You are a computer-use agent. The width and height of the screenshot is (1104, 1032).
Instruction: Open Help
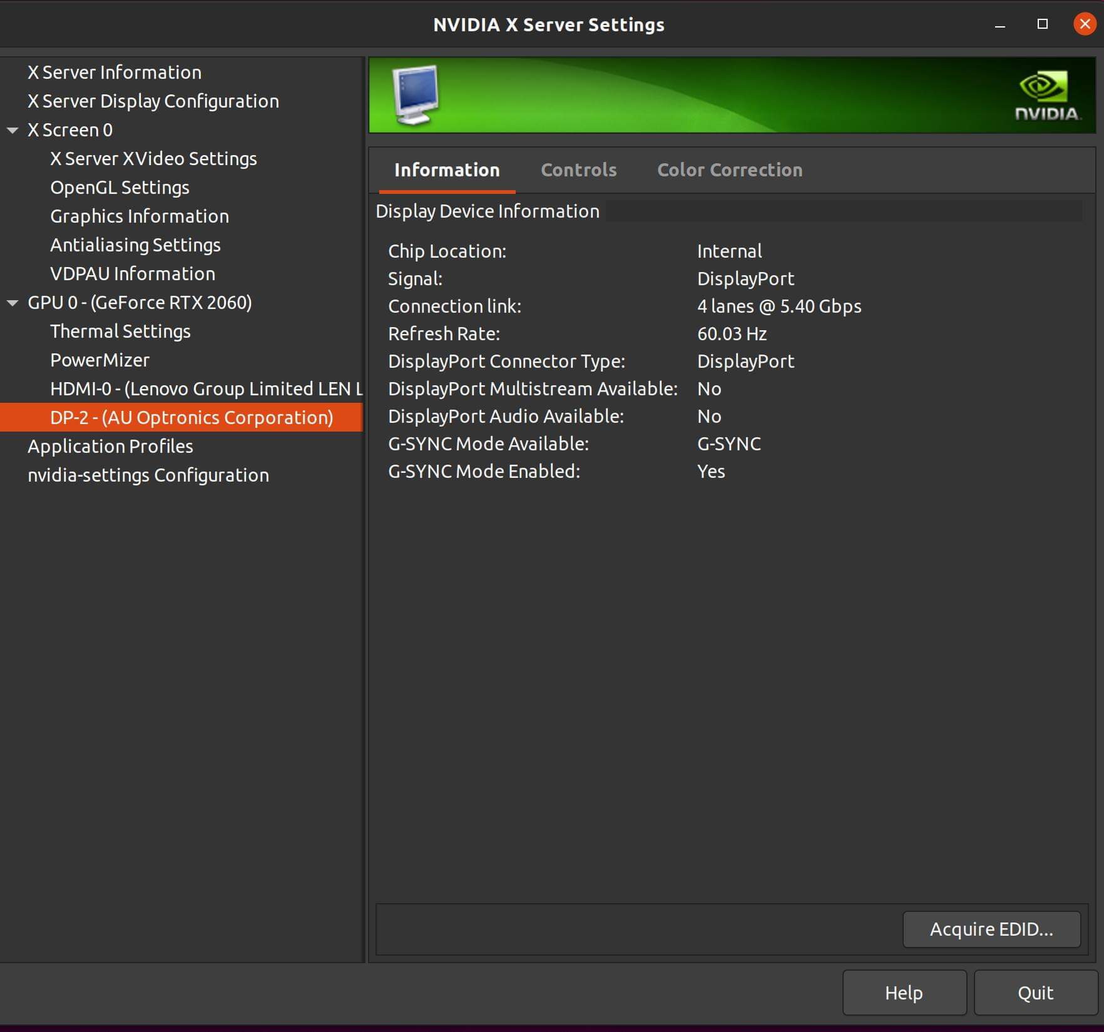click(904, 993)
